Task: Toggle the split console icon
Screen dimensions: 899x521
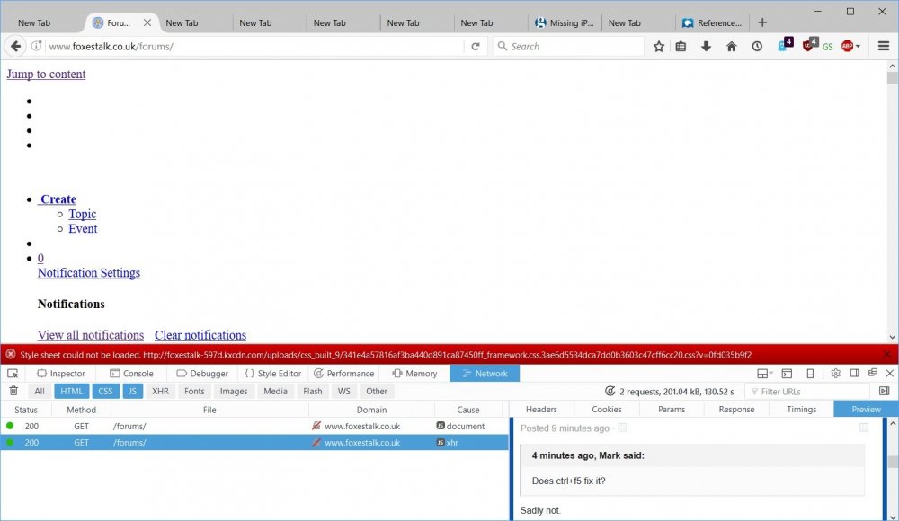Action: [787, 374]
